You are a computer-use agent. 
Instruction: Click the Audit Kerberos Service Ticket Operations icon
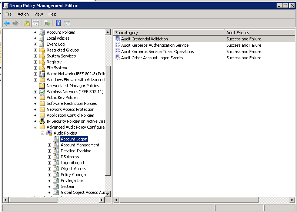click(118, 51)
